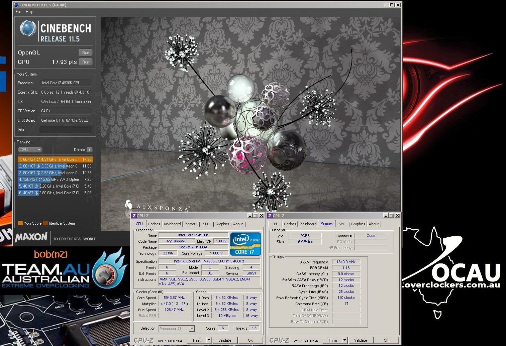This screenshot has width=506, height=346.
Task: Switch to Mainboard tab in right CPU-Z
Action: (x=308, y=224)
